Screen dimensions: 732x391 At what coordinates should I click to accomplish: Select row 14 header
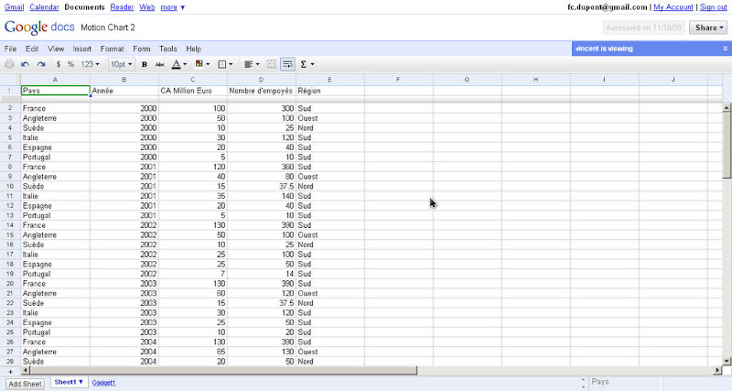pyautogui.click(x=10, y=225)
